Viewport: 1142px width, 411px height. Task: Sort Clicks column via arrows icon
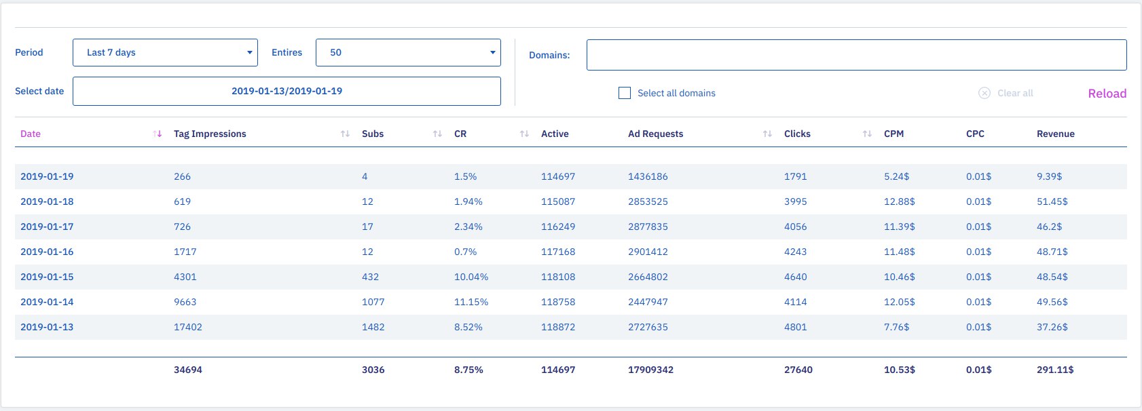coord(867,134)
